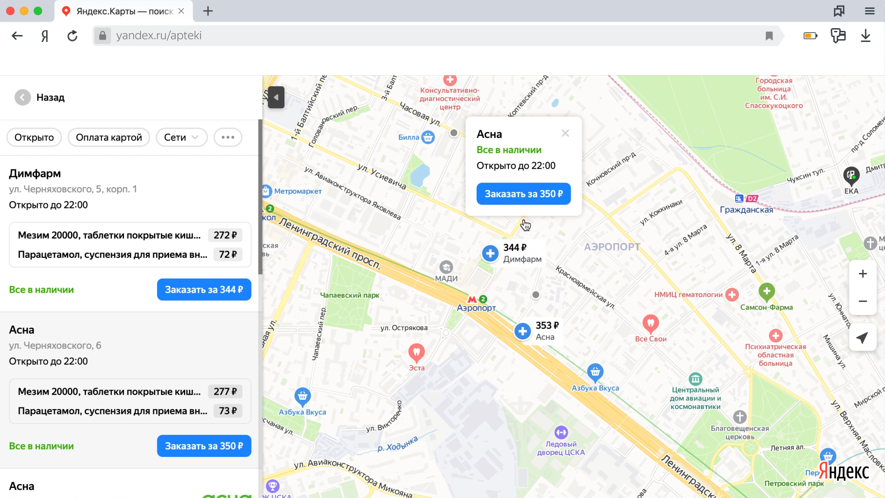Order from Димфарм for 344 ₽

coord(204,290)
